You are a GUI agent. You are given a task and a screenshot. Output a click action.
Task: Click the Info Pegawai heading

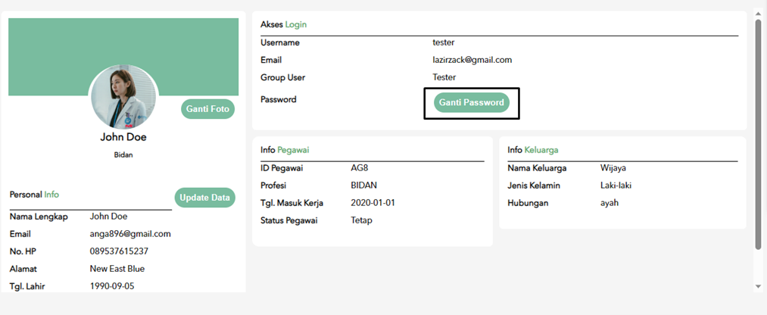click(285, 150)
